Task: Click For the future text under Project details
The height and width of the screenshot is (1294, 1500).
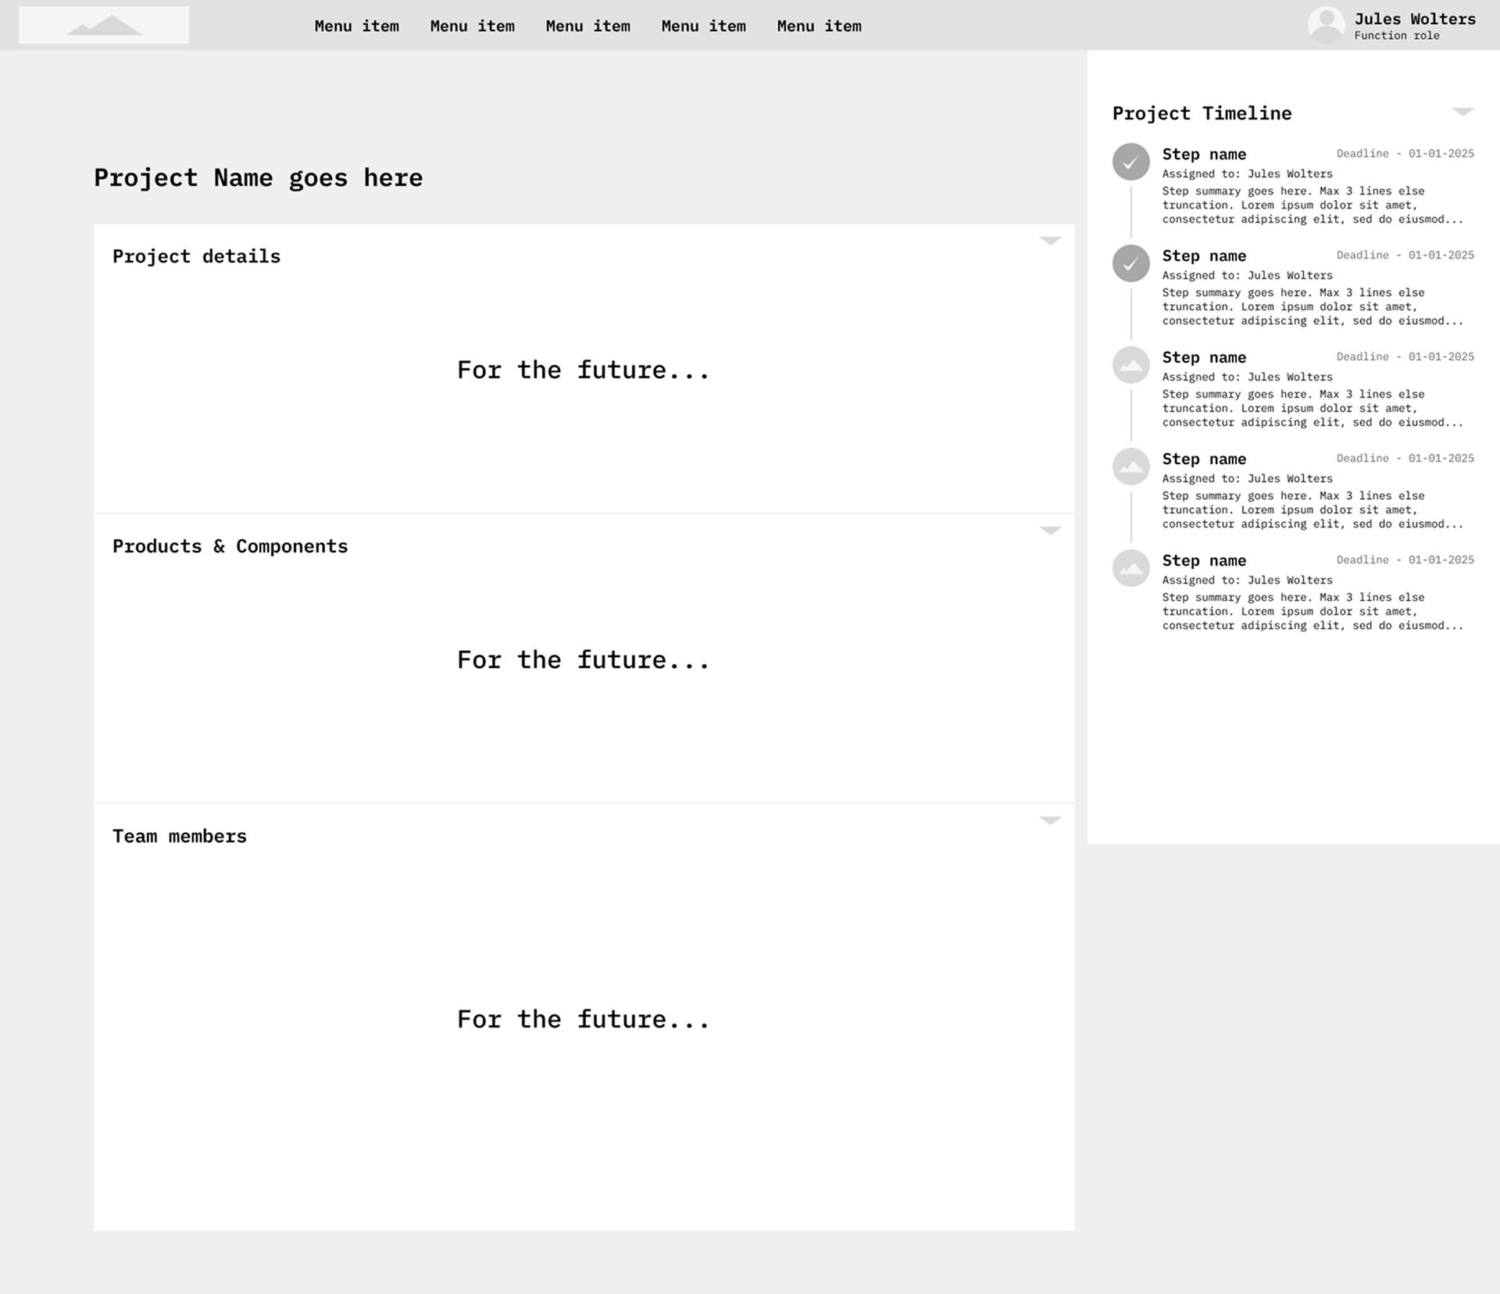Action: pos(584,370)
